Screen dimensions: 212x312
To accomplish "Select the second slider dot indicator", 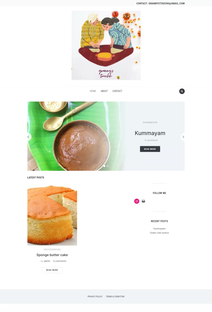I will point(108,166).
